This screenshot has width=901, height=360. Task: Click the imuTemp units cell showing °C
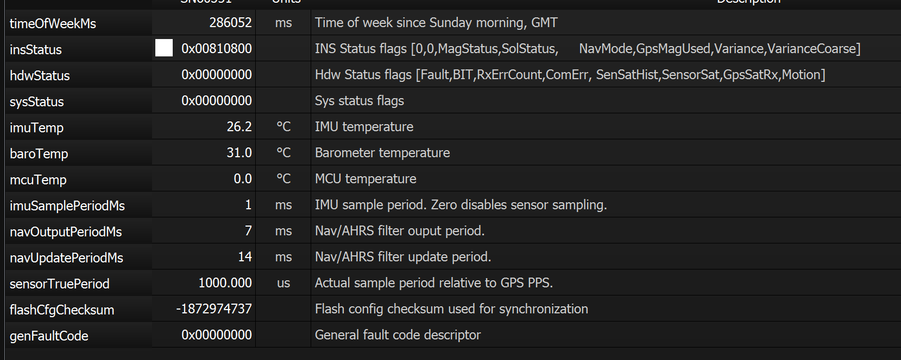point(283,126)
